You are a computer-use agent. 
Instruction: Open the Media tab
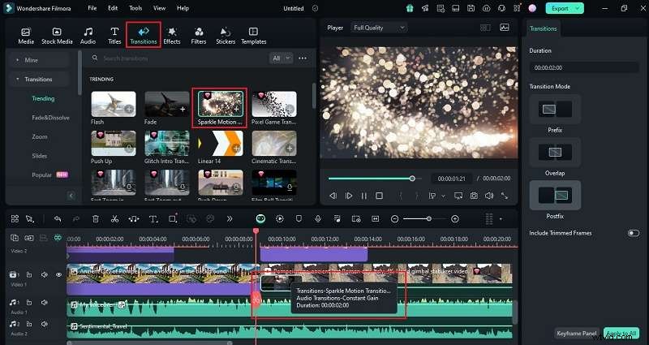26,36
